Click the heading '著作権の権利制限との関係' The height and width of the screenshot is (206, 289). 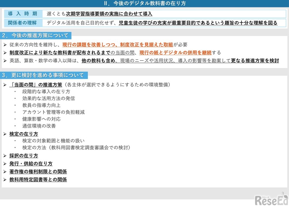38,172
